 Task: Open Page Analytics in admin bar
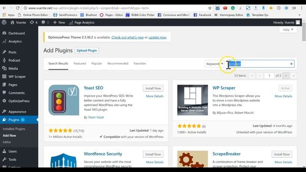(82, 22)
